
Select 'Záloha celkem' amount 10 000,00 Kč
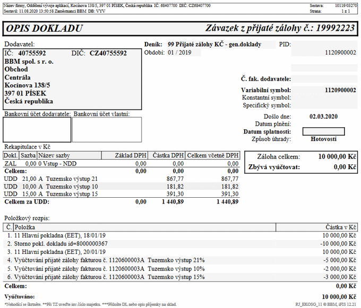click(337, 157)
